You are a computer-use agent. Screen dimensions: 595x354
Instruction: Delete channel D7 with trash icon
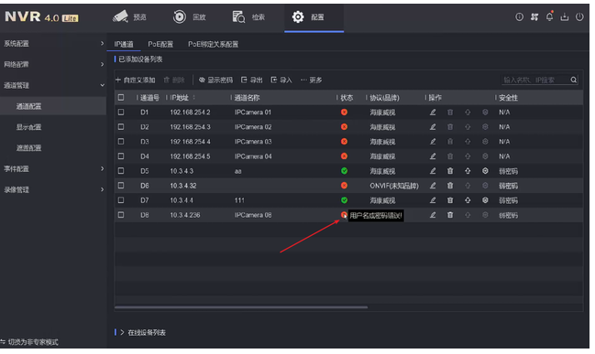pyautogui.click(x=450, y=200)
